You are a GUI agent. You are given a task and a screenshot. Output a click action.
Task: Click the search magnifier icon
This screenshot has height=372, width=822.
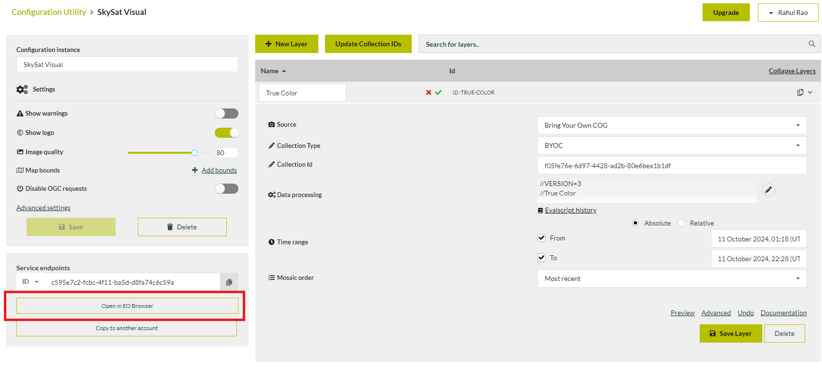tap(812, 44)
